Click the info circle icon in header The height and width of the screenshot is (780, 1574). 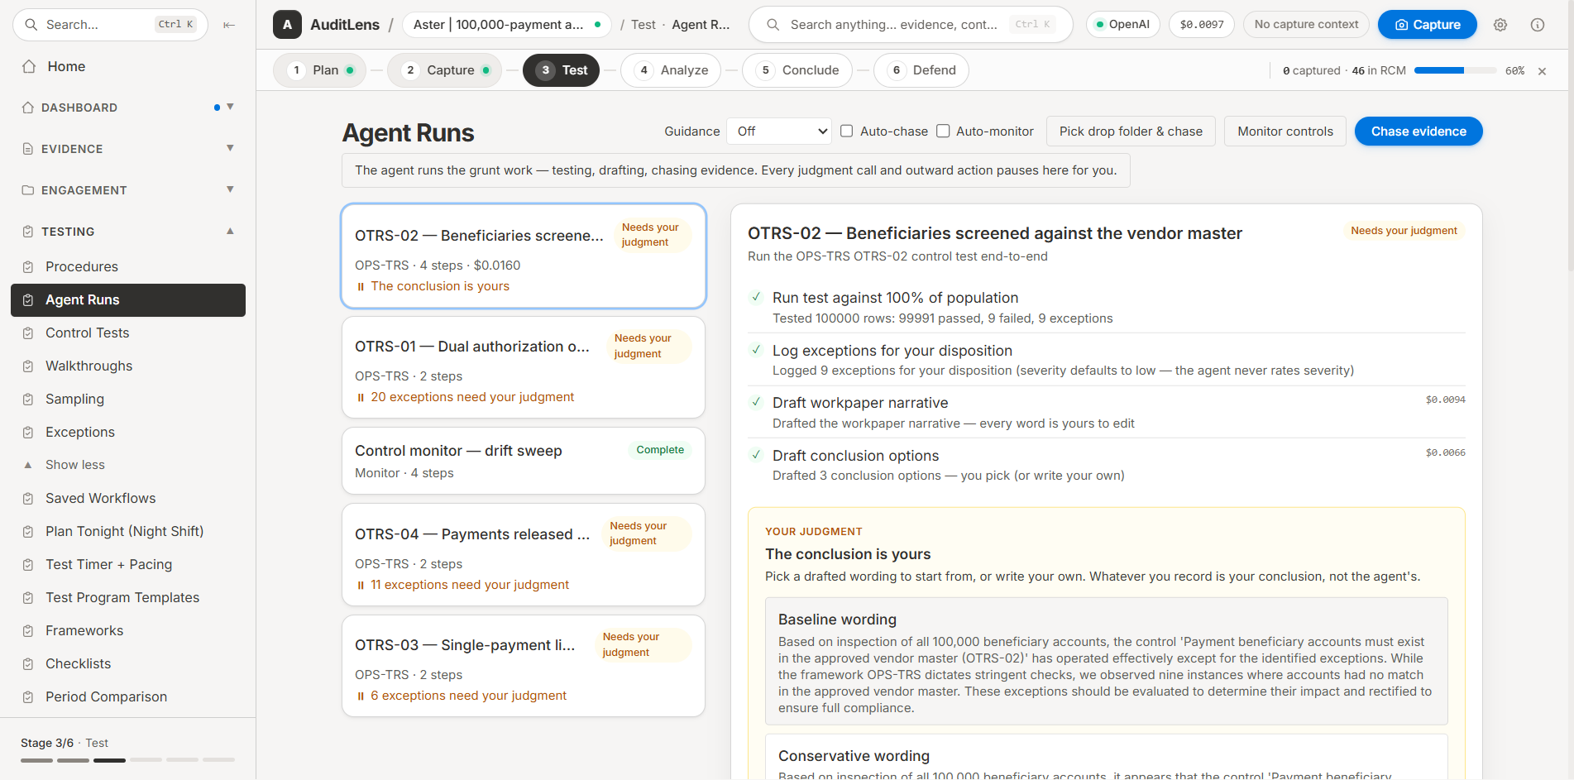click(x=1538, y=25)
